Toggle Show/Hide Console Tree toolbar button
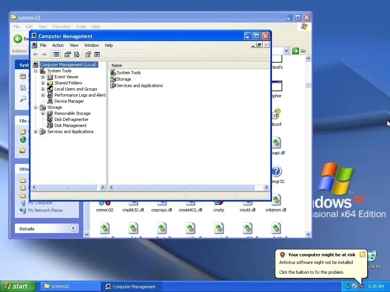390x292 pixels. [x=56, y=54]
